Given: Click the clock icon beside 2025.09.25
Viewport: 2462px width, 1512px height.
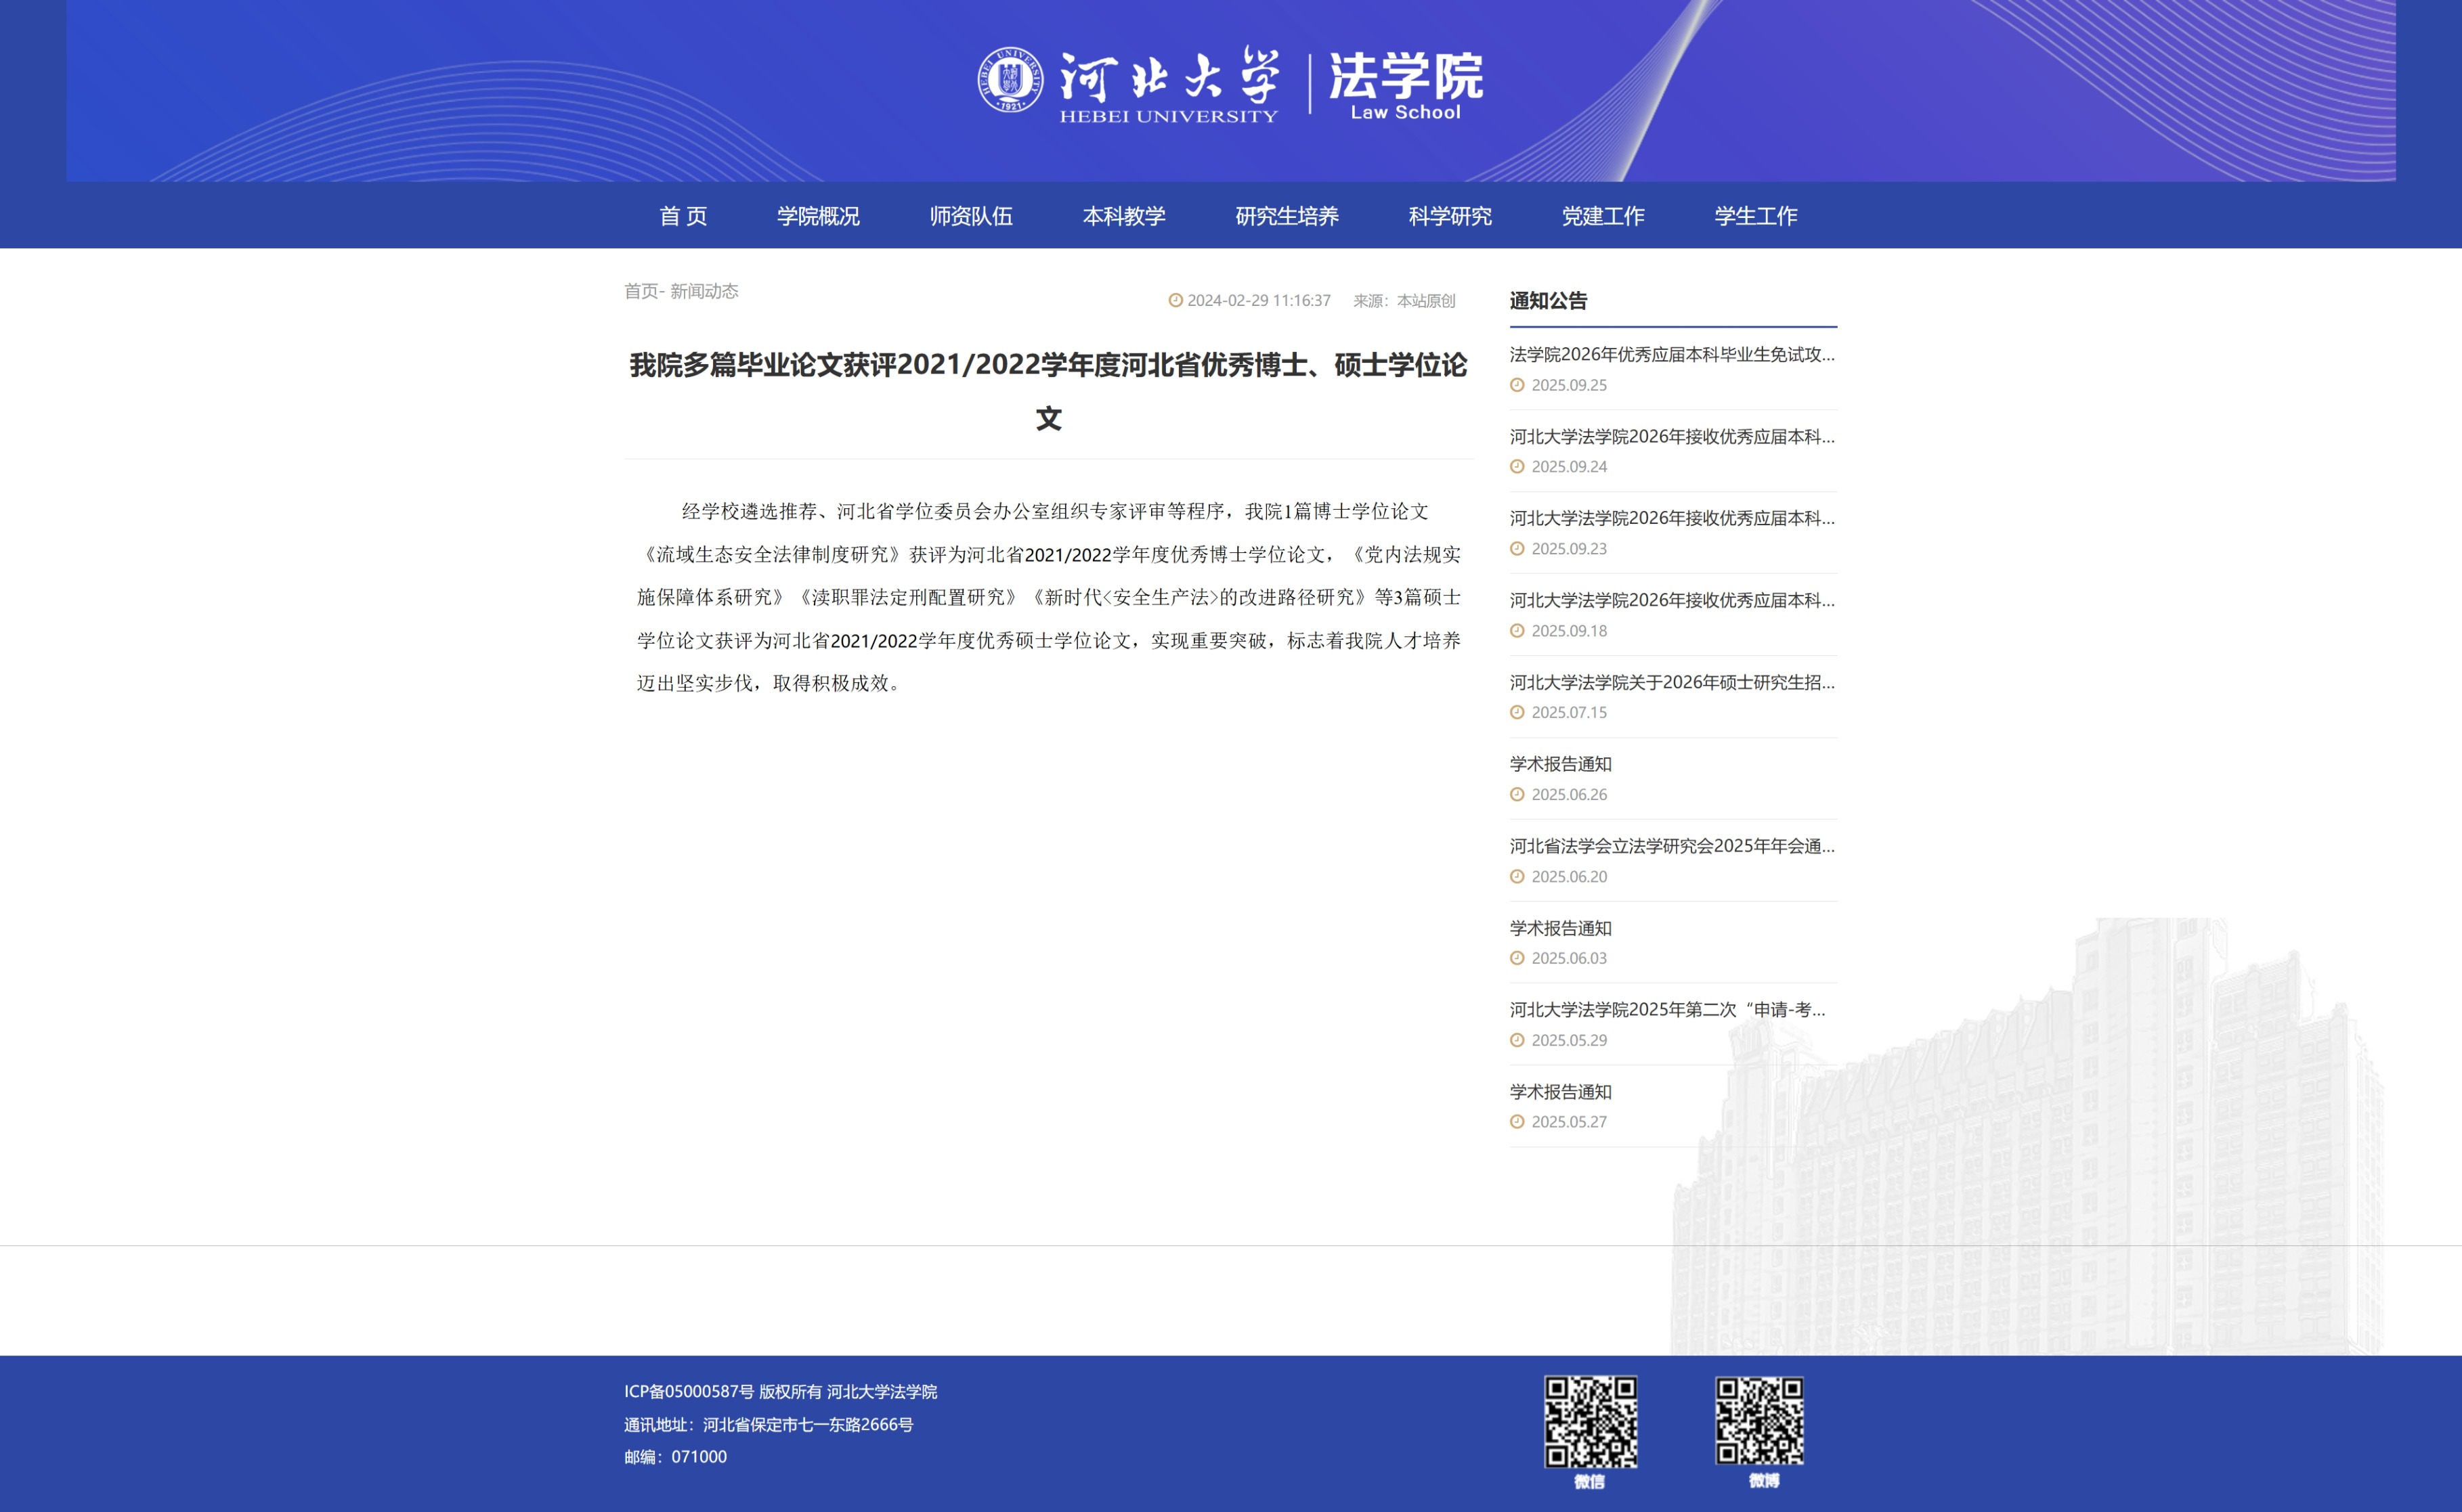Looking at the screenshot, I should [1517, 385].
